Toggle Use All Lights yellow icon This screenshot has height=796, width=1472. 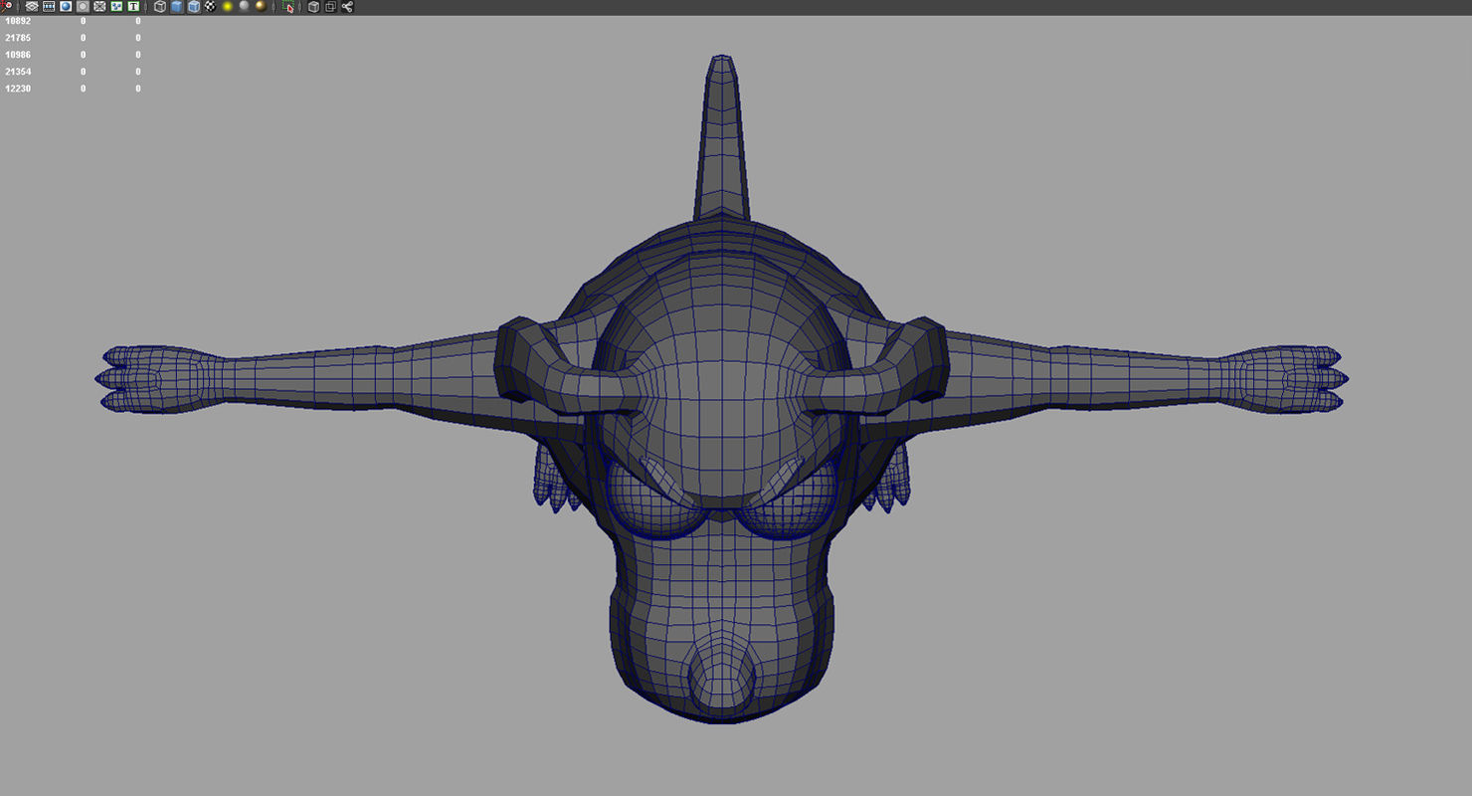(x=227, y=7)
